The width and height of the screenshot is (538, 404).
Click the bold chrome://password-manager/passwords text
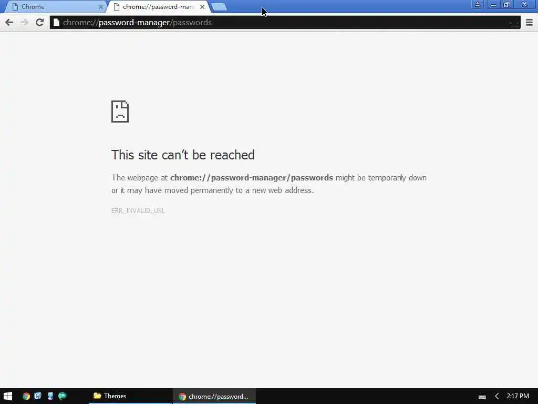tap(252, 178)
